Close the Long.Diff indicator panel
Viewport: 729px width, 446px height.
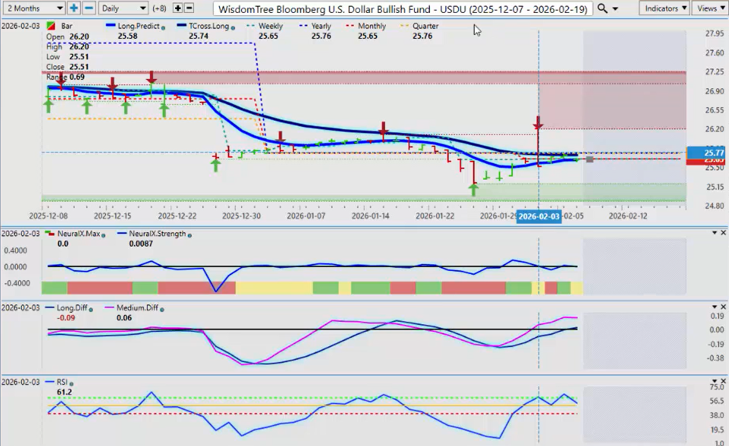724,307
